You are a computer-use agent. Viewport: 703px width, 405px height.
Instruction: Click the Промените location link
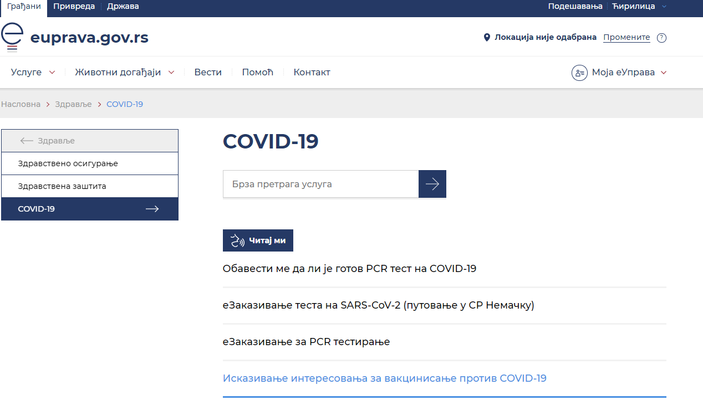tap(626, 38)
